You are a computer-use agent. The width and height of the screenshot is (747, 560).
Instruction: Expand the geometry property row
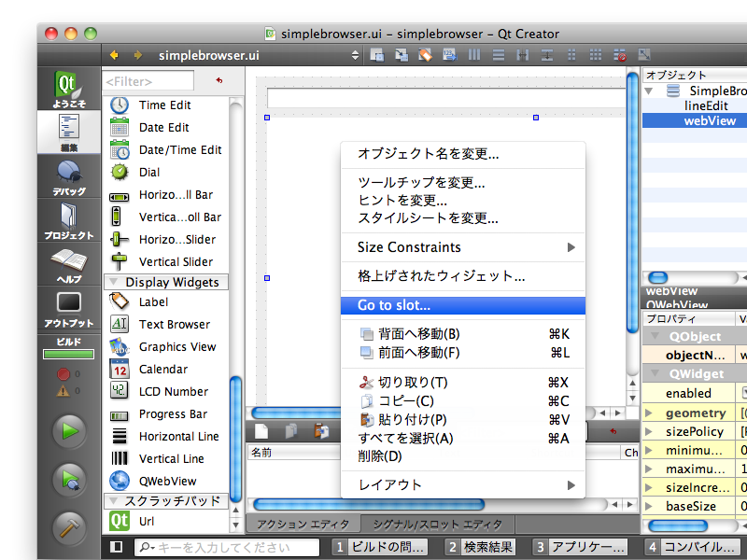tap(650, 413)
